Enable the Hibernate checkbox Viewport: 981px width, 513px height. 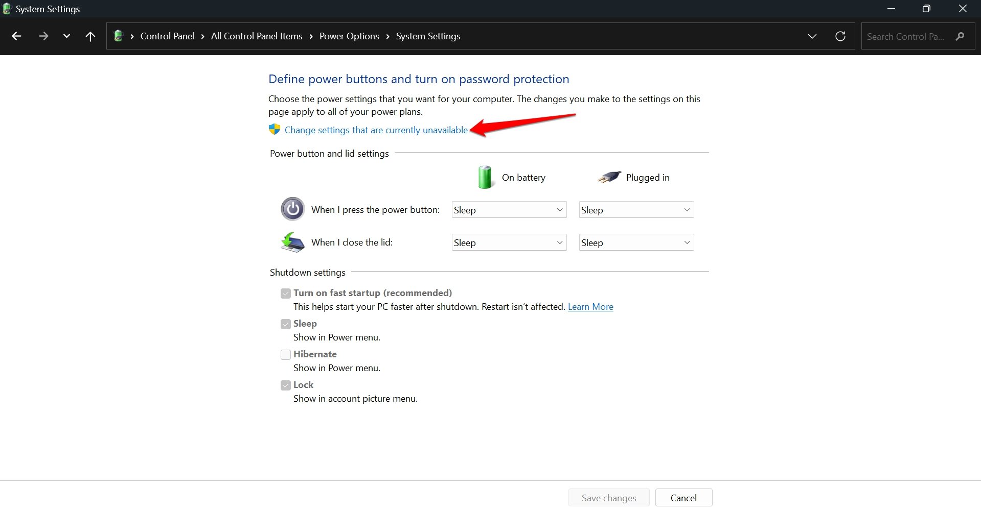[x=286, y=355]
